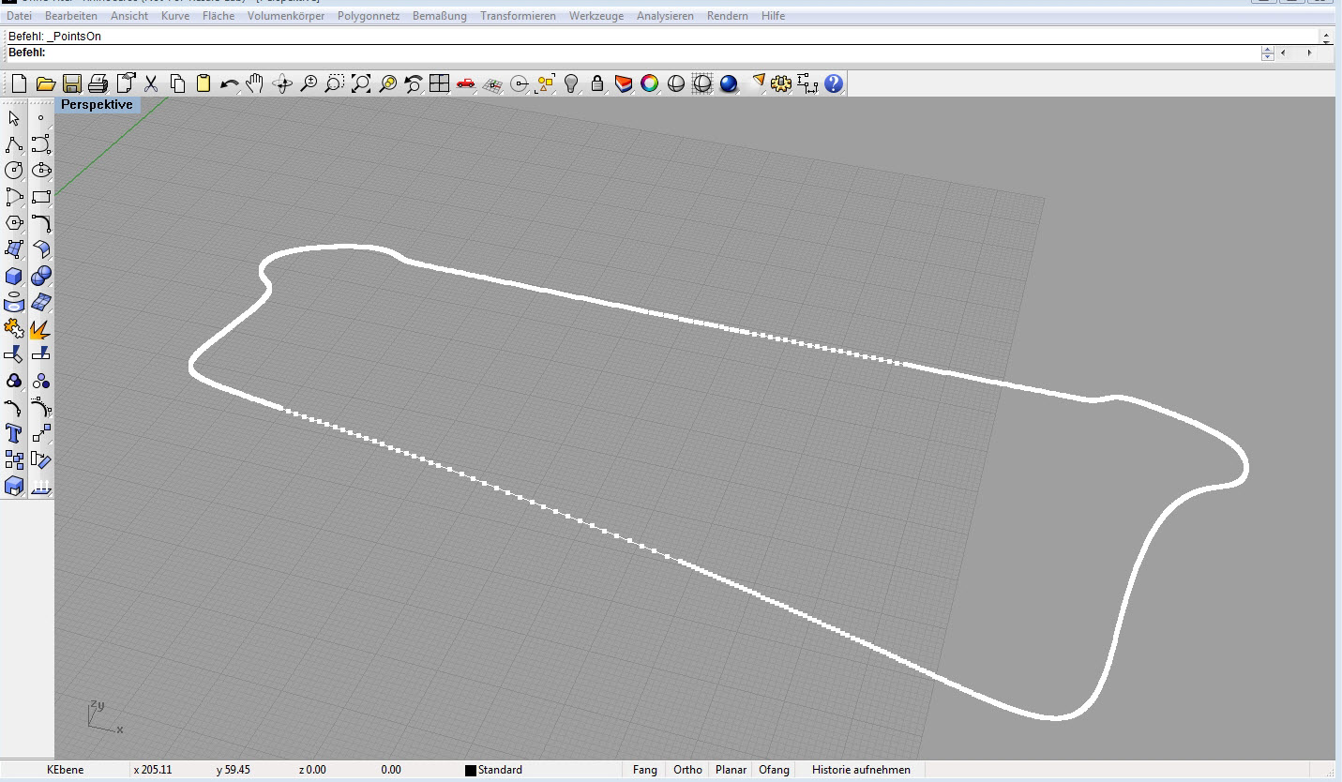Toggle Ortho mode in status bar

coord(687,770)
